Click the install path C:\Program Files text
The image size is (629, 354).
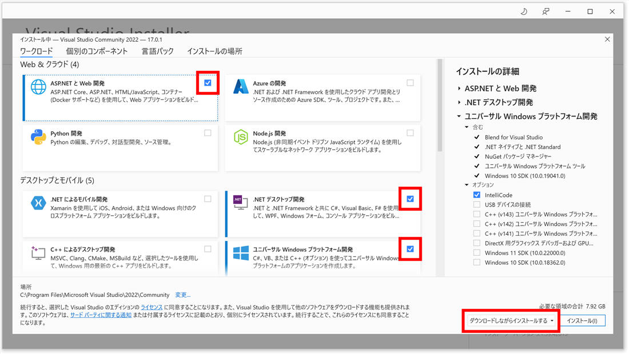click(95, 295)
